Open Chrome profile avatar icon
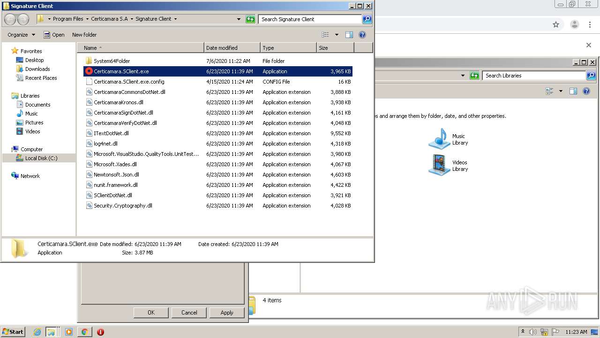 point(574,24)
